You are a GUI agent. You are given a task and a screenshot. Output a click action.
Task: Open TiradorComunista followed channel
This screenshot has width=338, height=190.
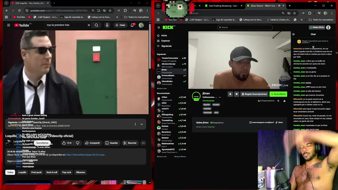(x=171, y=59)
